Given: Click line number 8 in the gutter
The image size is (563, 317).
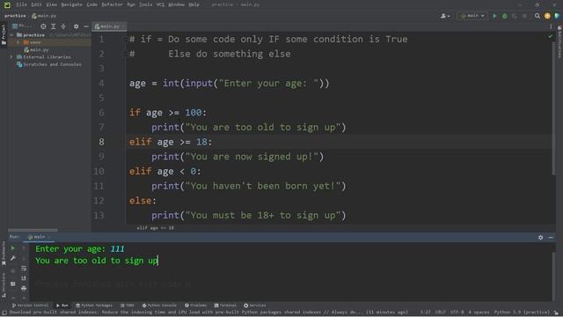Looking at the screenshot, I should (102, 142).
